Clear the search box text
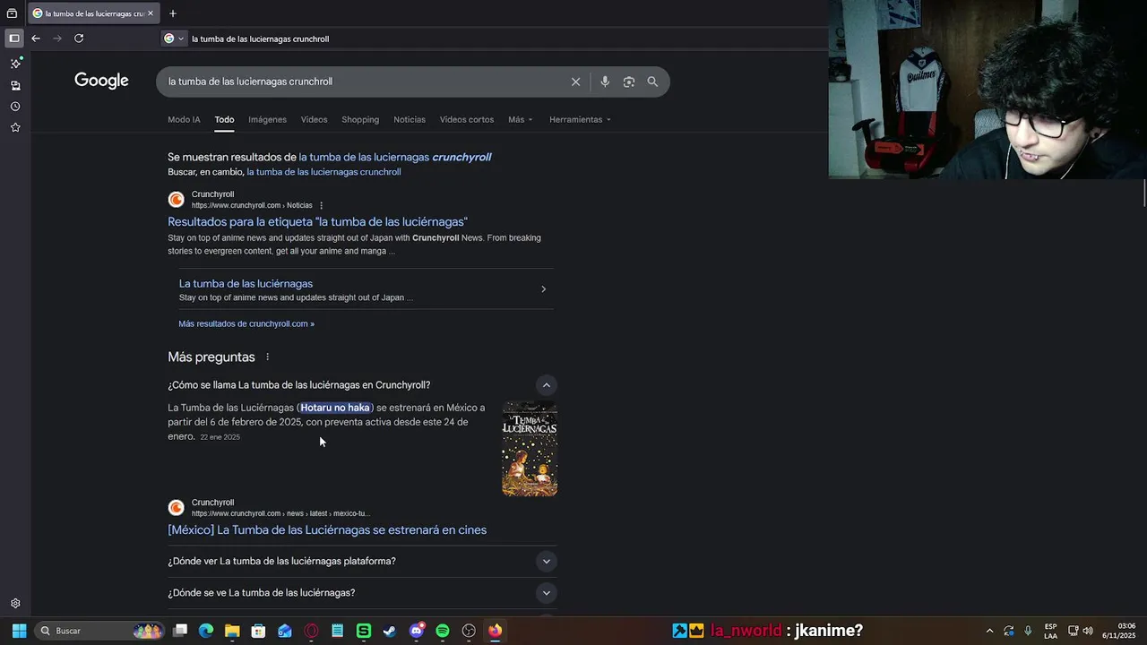 tap(575, 82)
